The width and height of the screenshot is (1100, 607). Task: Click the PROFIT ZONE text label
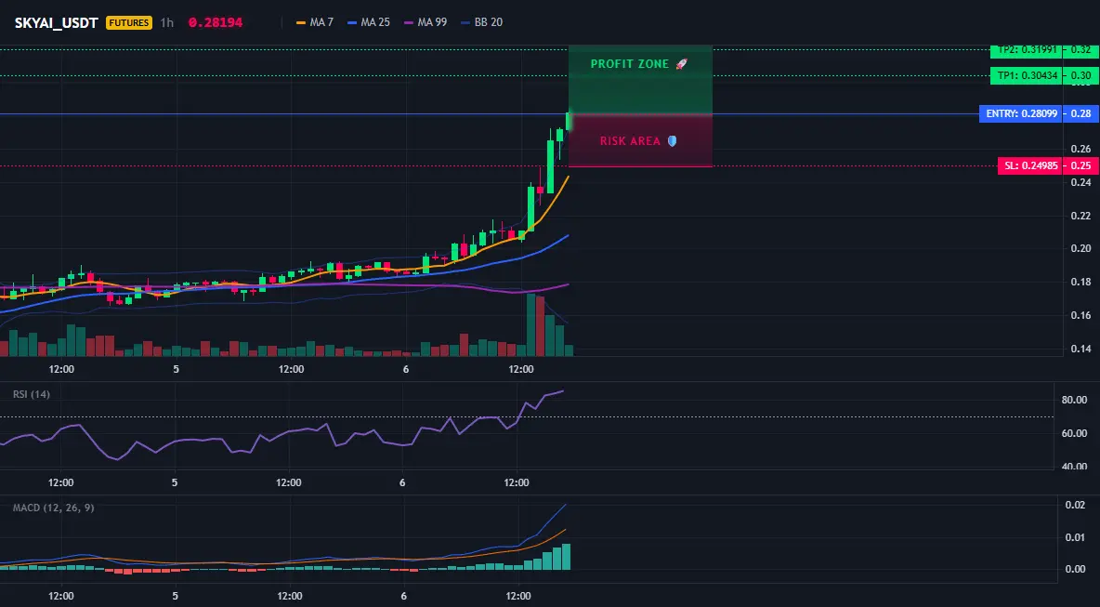pos(630,64)
